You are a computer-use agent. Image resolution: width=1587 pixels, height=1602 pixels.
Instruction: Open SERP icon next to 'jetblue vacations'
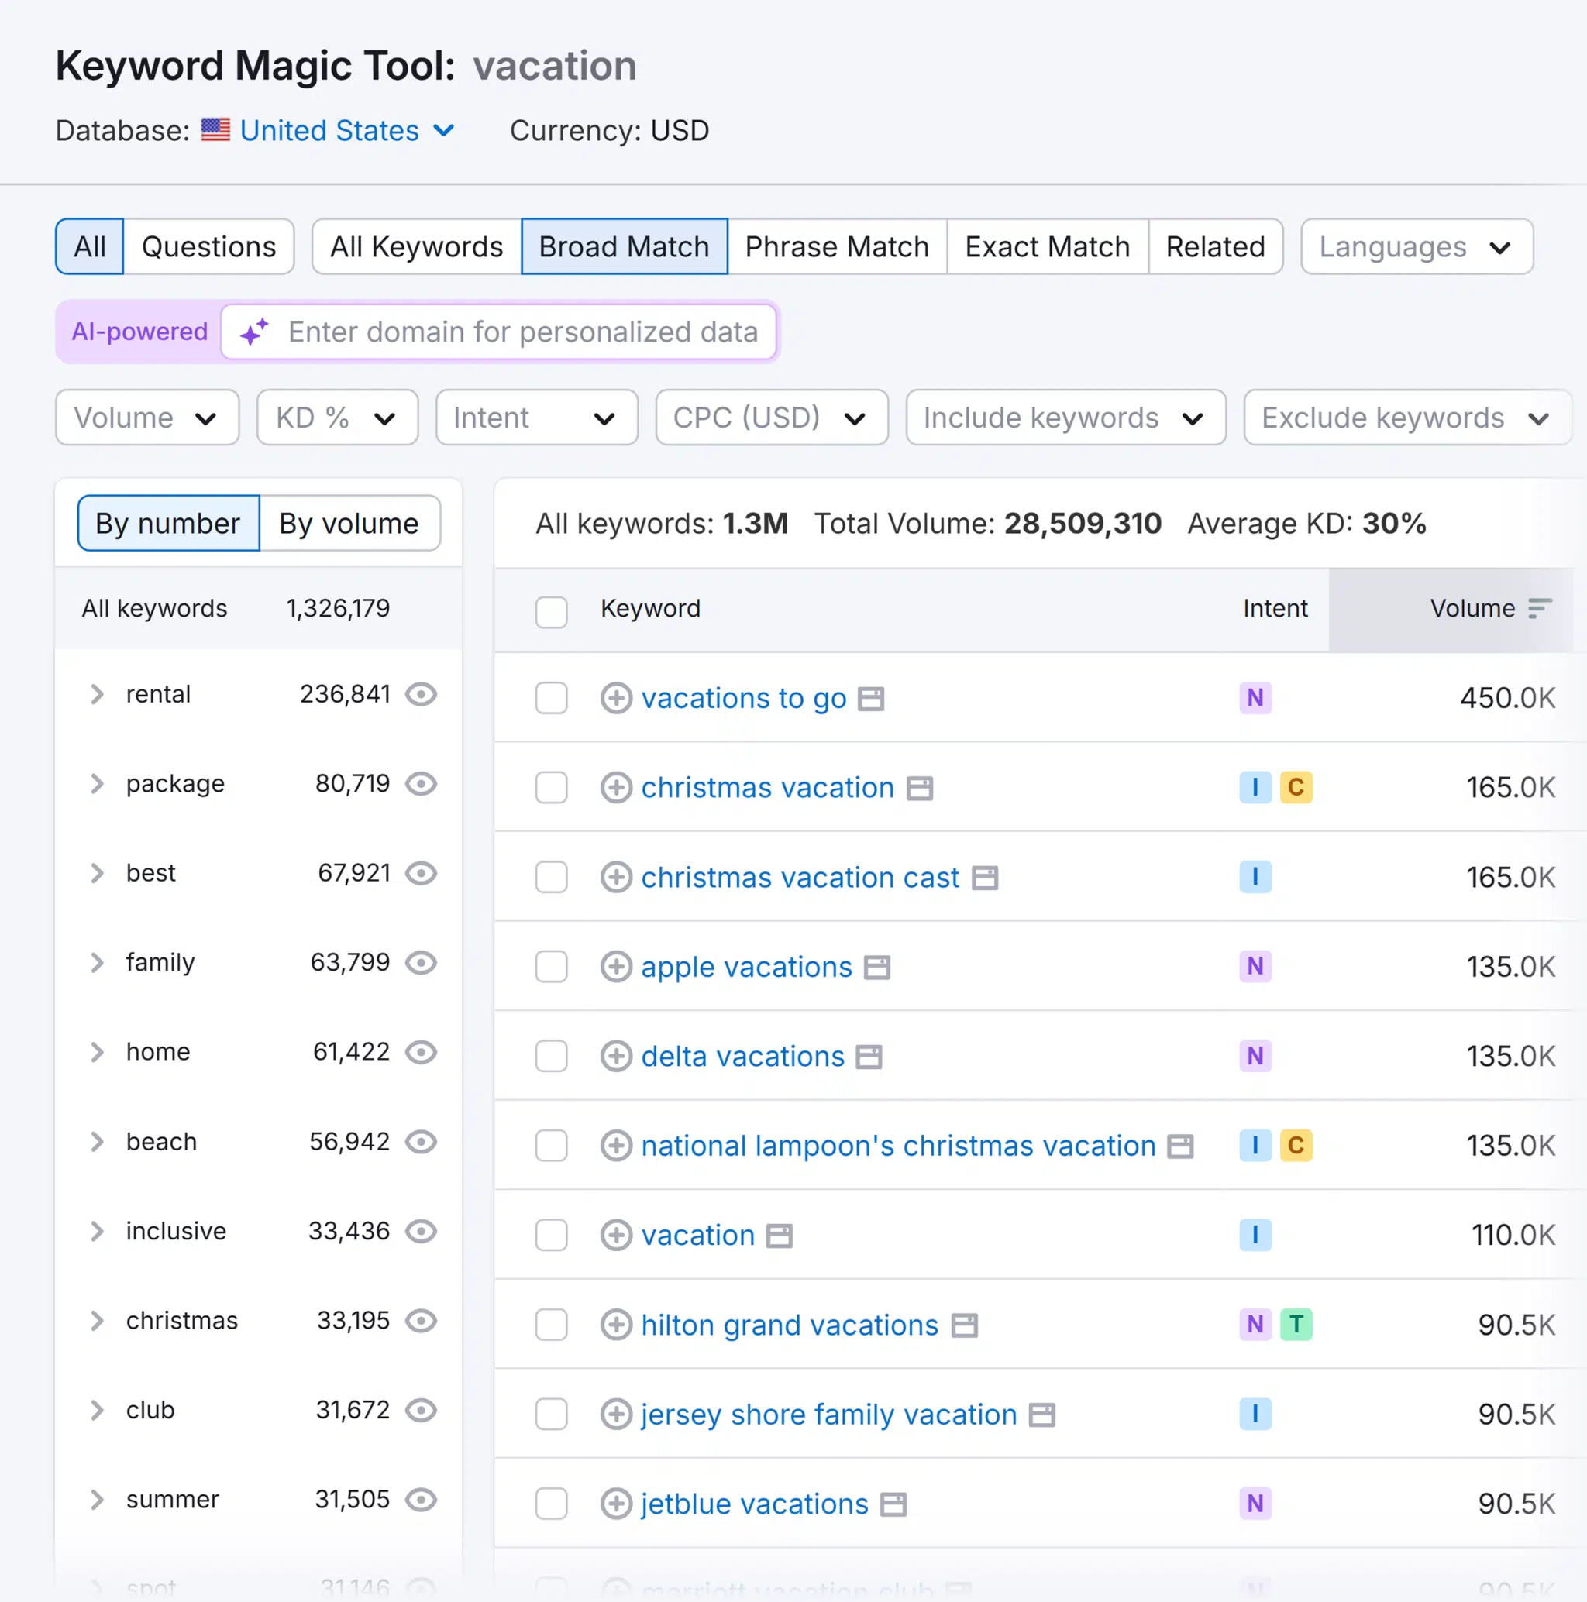pos(893,1505)
